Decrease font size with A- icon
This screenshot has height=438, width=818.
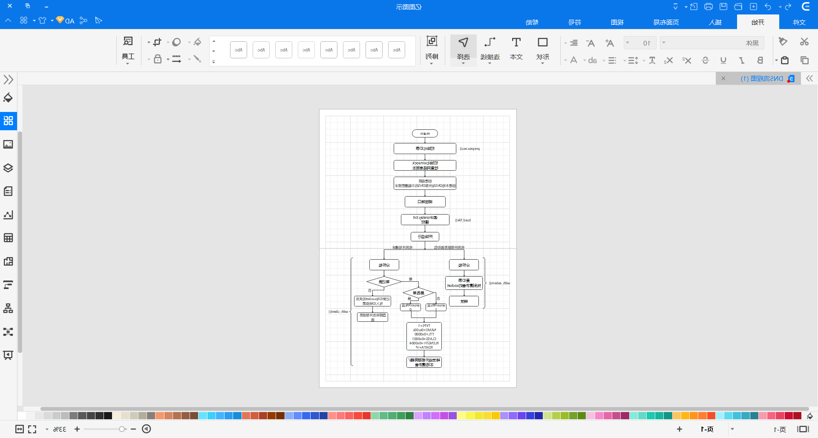coord(590,43)
